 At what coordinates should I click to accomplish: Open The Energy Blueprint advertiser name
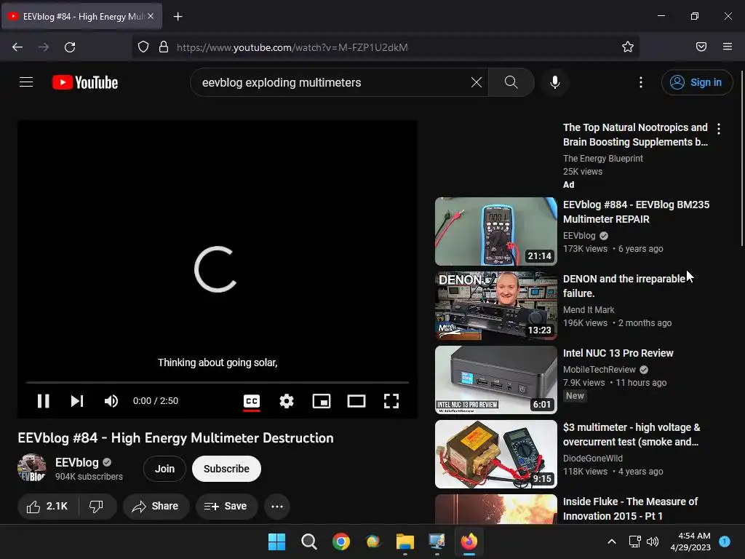pos(602,158)
